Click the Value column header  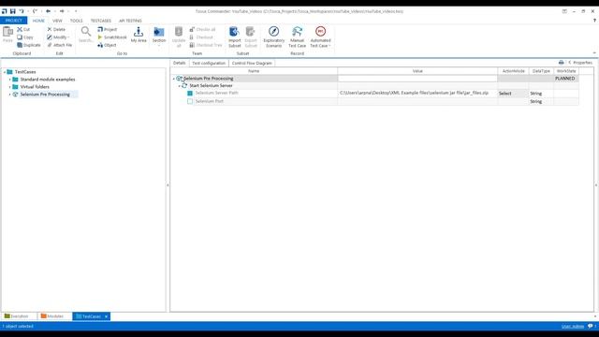click(x=417, y=71)
